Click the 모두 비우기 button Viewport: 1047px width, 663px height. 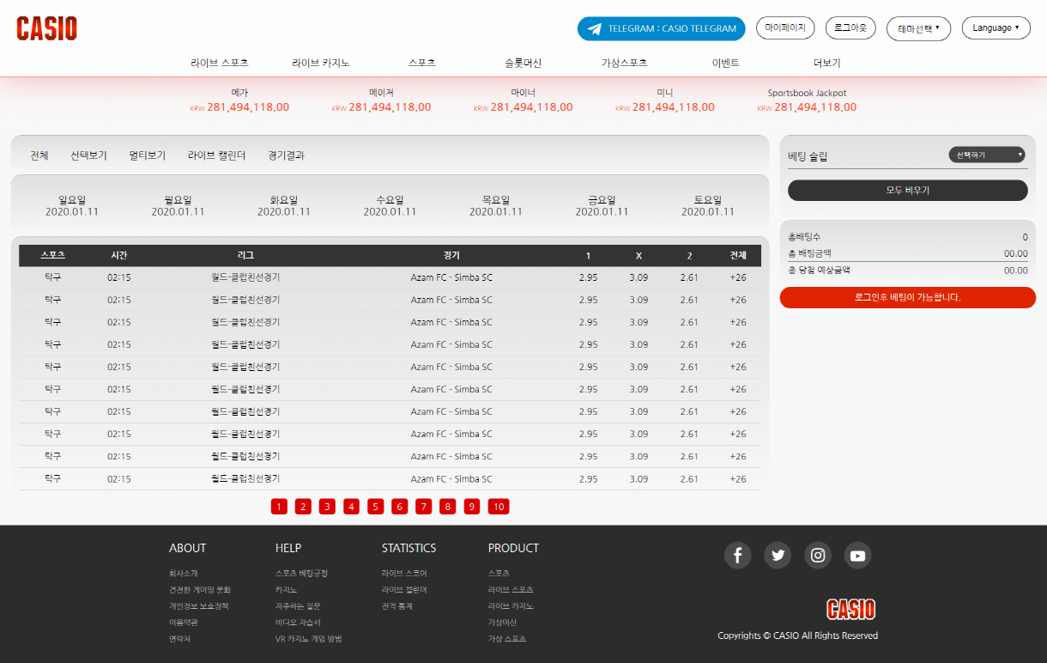tap(907, 190)
